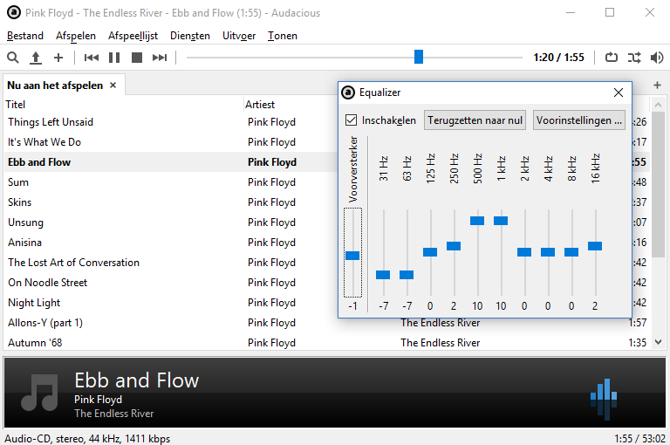Toggle repeat mode in toolbar
Viewport: 670px width, 445px height.
tap(611, 58)
